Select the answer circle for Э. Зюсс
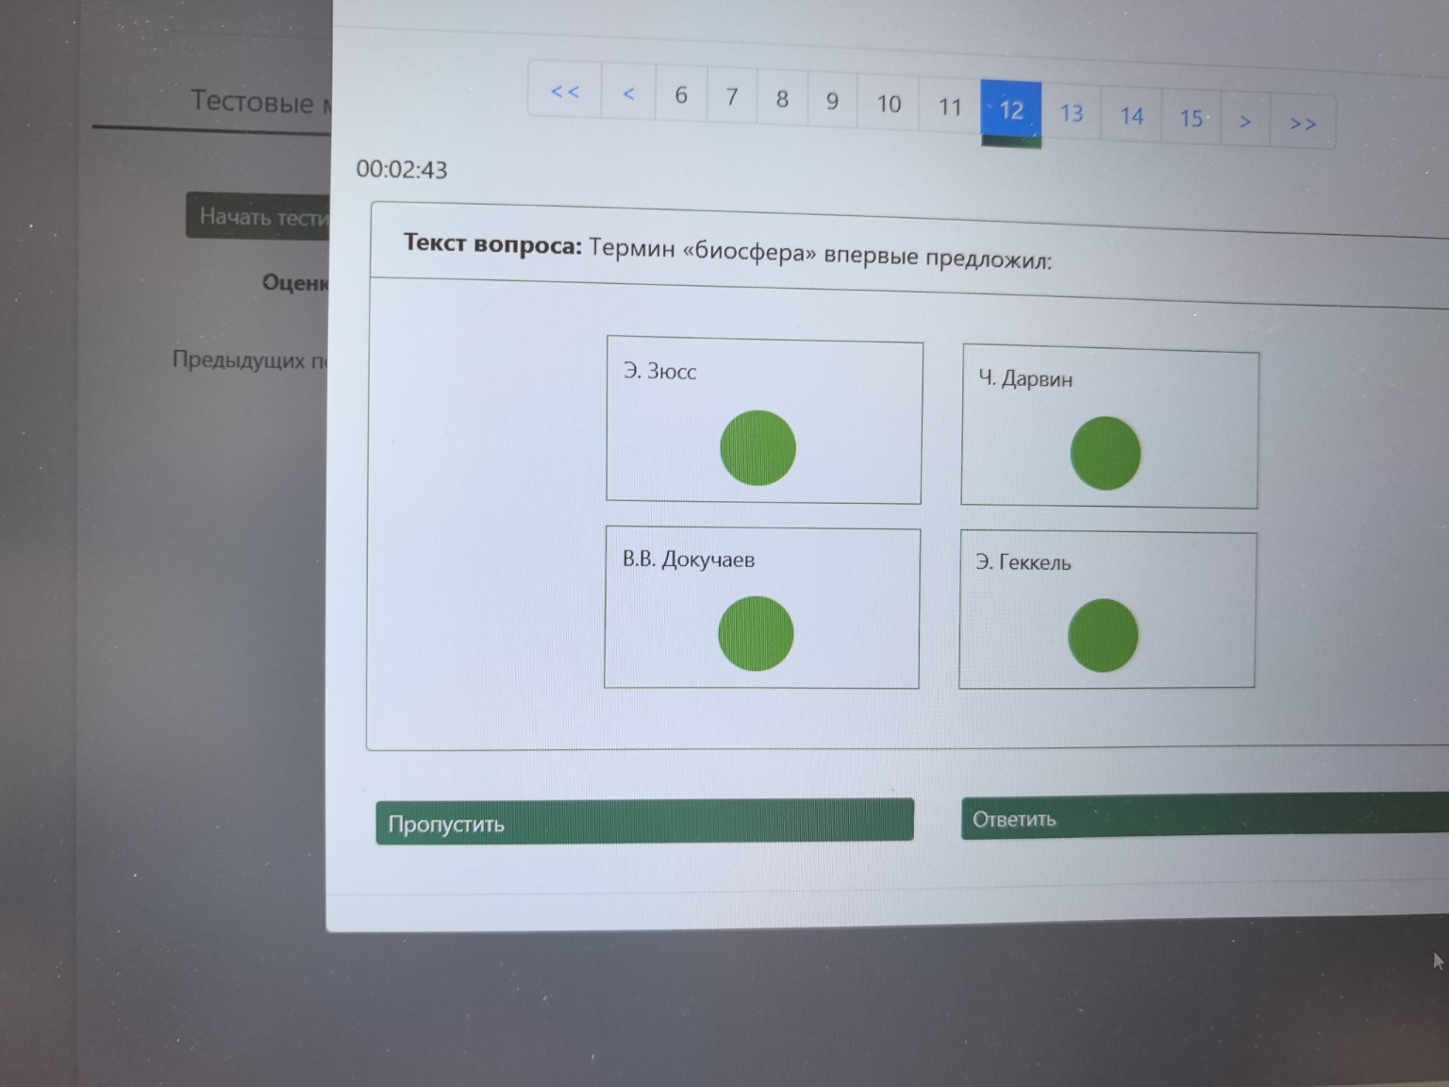 coord(758,448)
